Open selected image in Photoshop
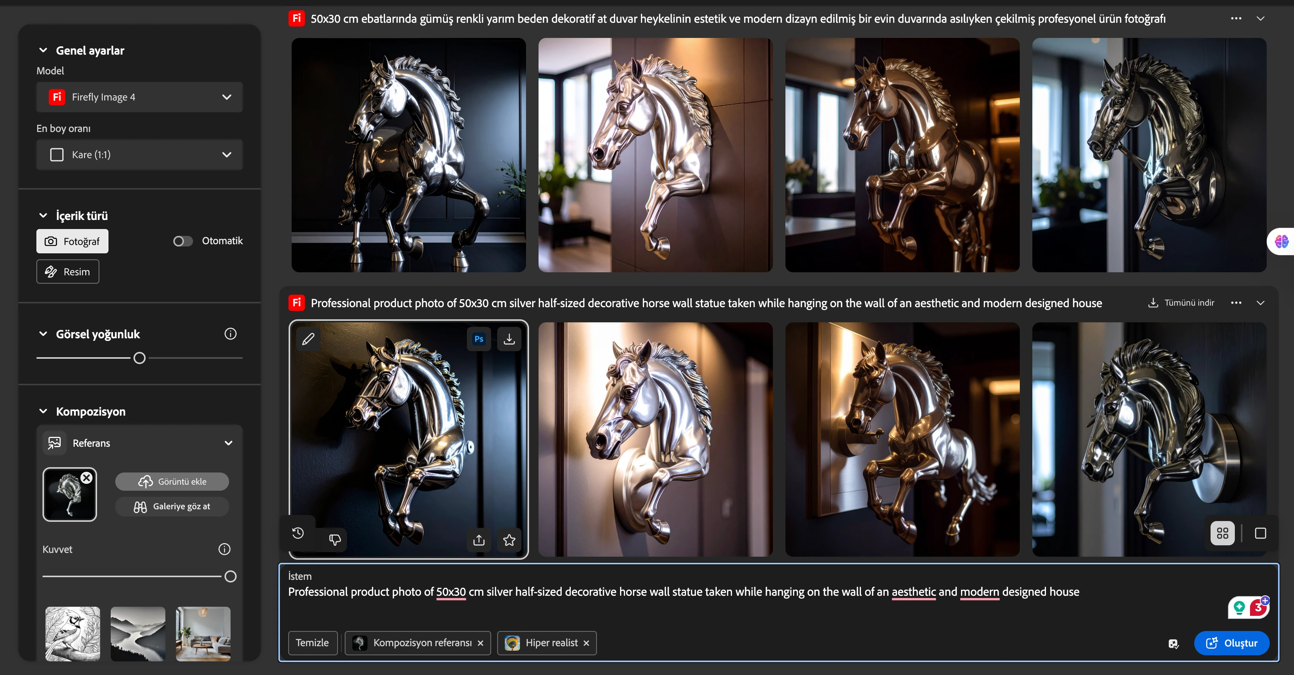This screenshot has height=675, width=1294. [479, 339]
